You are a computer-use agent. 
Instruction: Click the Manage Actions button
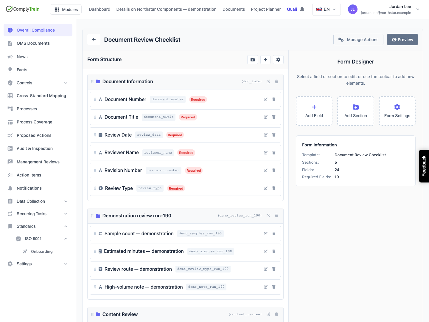click(358, 40)
